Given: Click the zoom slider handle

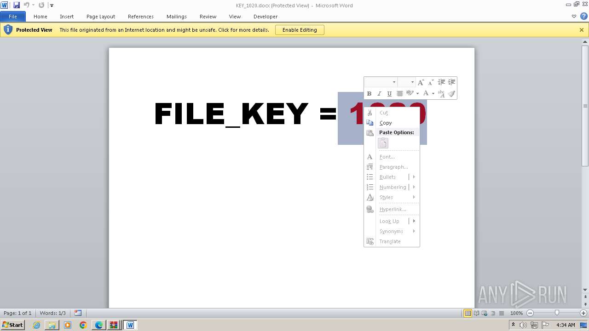Looking at the screenshot, I should pos(557,313).
